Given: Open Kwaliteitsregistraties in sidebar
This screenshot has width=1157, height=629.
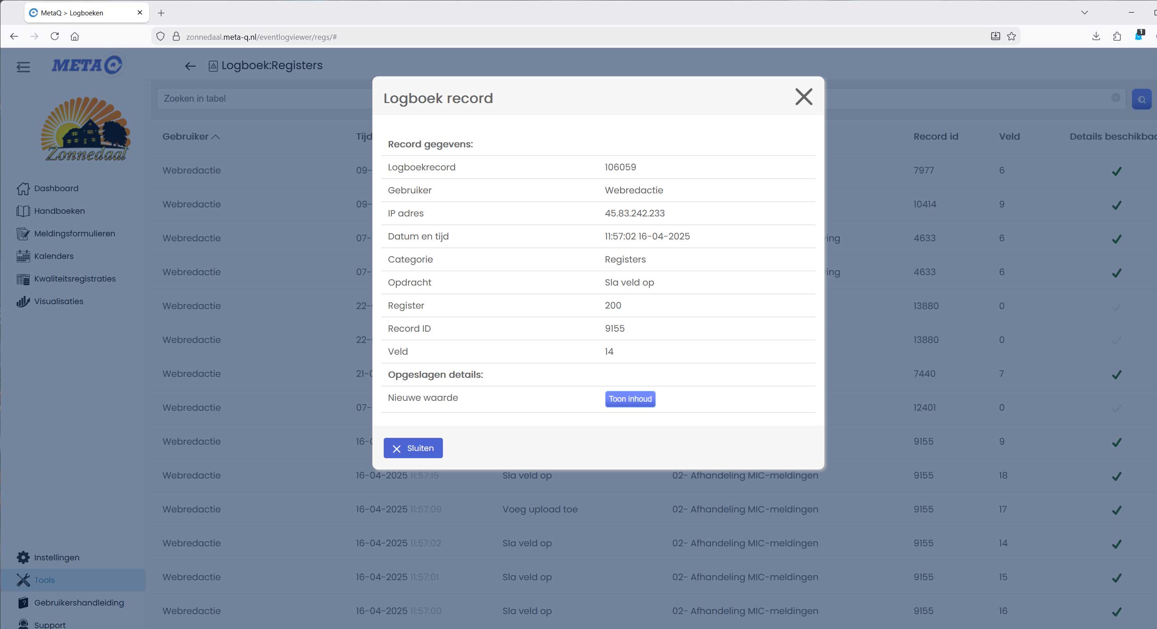Looking at the screenshot, I should click(x=75, y=279).
